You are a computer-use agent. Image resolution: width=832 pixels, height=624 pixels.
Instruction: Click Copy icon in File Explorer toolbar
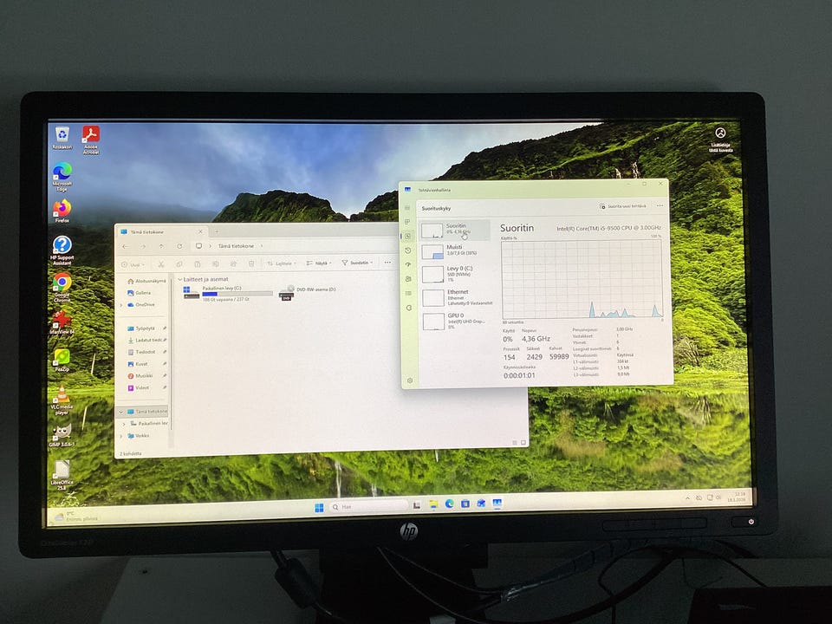pos(179,263)
